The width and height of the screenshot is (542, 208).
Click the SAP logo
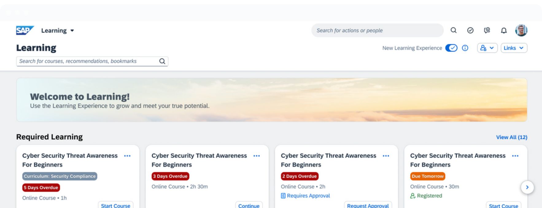[25, 30]
